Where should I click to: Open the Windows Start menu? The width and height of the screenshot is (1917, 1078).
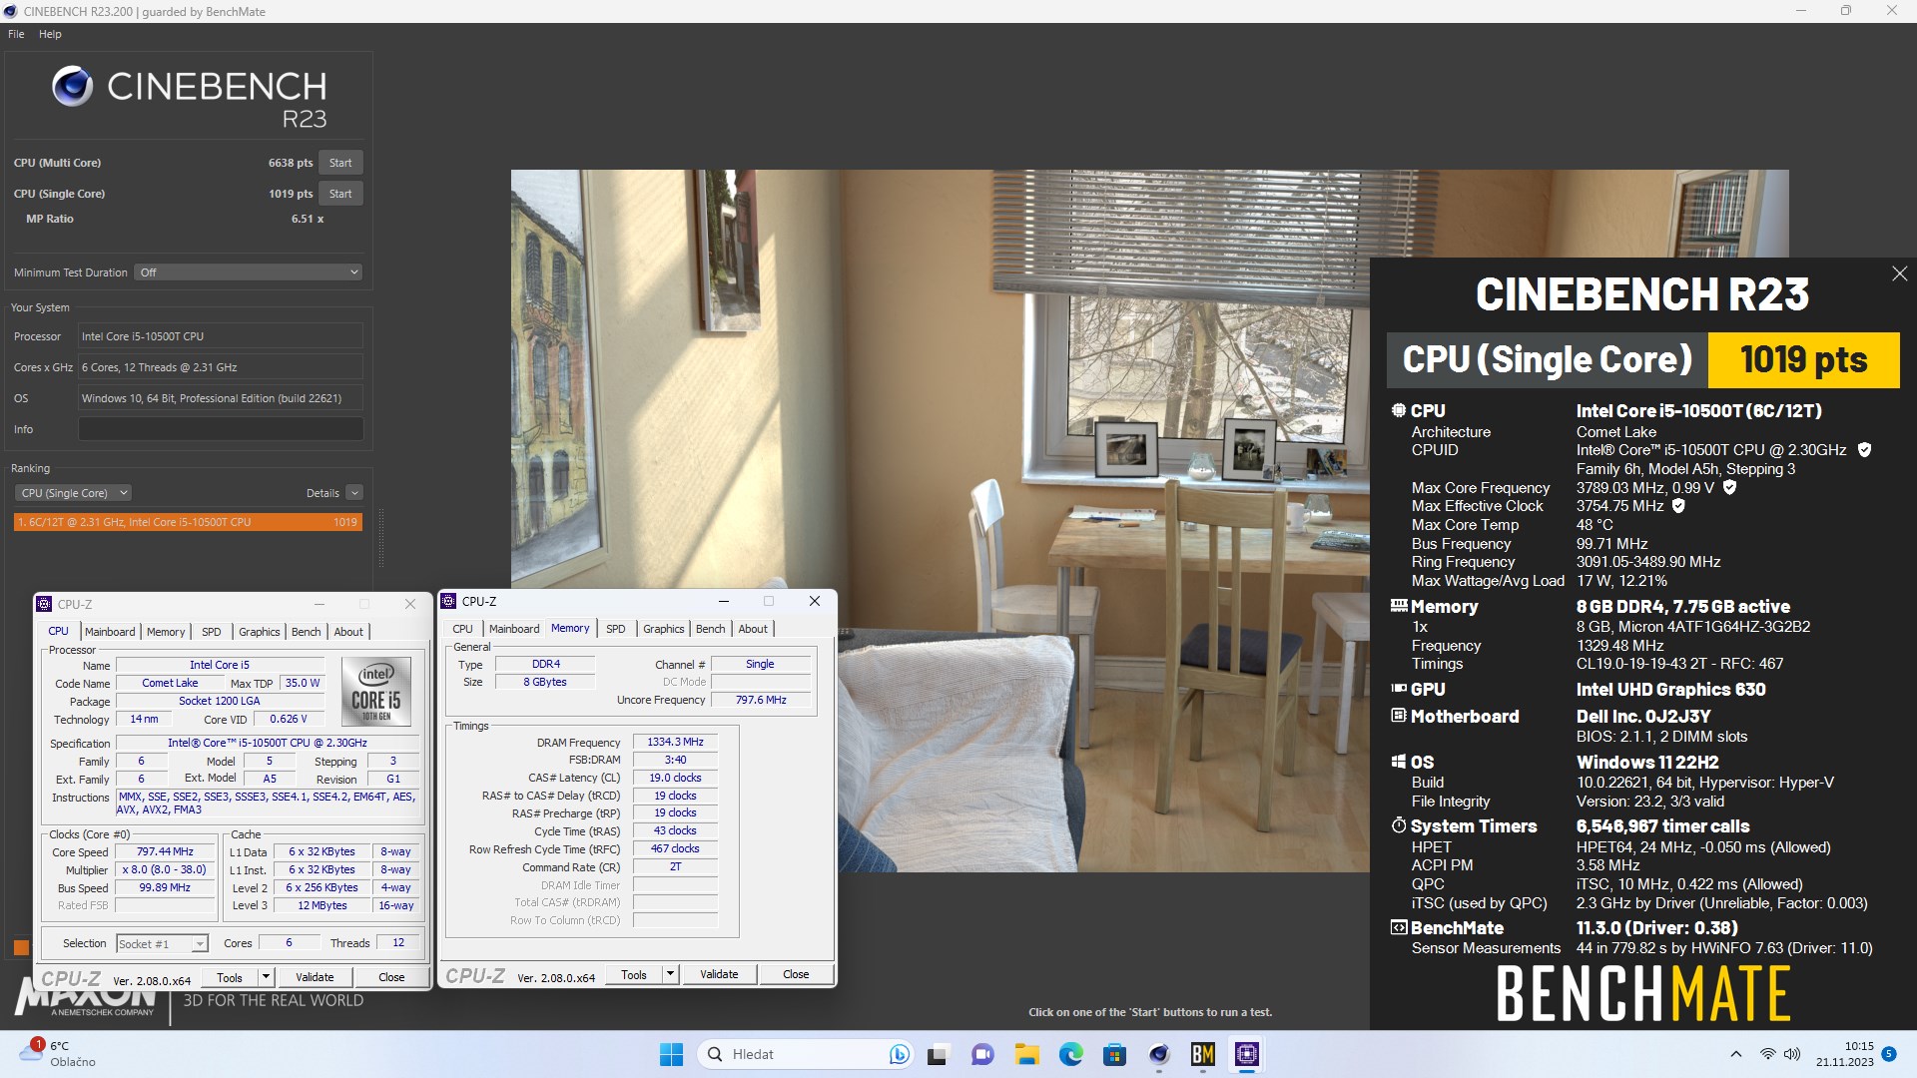coord(671,1054)
